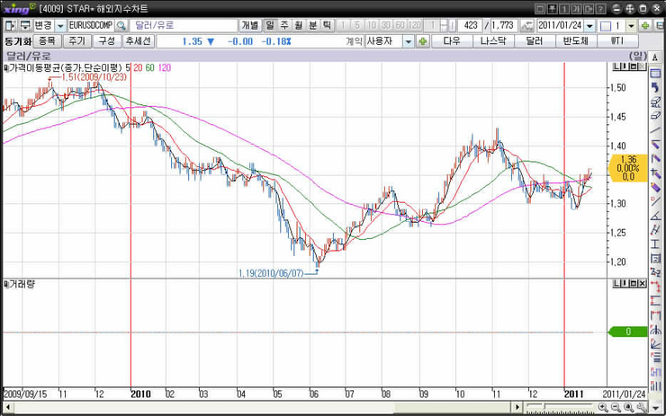Click the zoom out magnifier icon
The height and width of the screenshot is (416, 666).
[616, 408]
